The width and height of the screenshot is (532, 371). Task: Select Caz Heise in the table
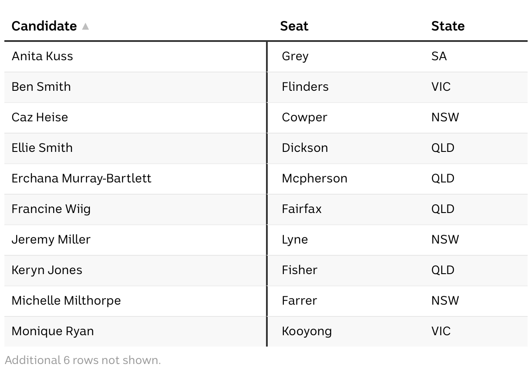click(40, 117)
